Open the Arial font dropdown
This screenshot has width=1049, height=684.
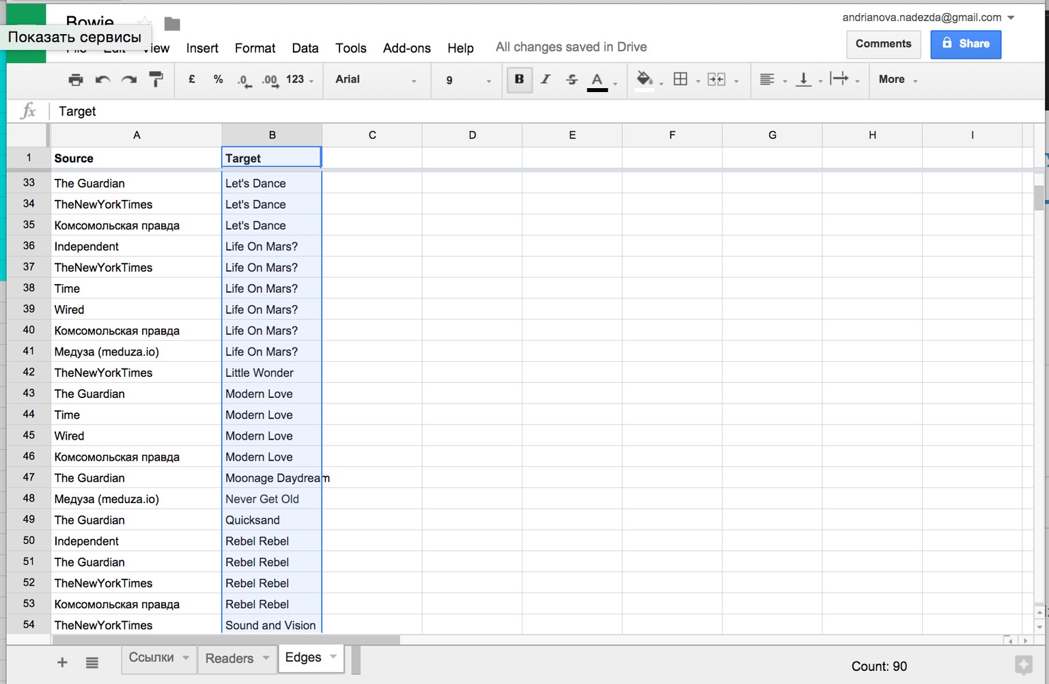[x=376, y=80]
